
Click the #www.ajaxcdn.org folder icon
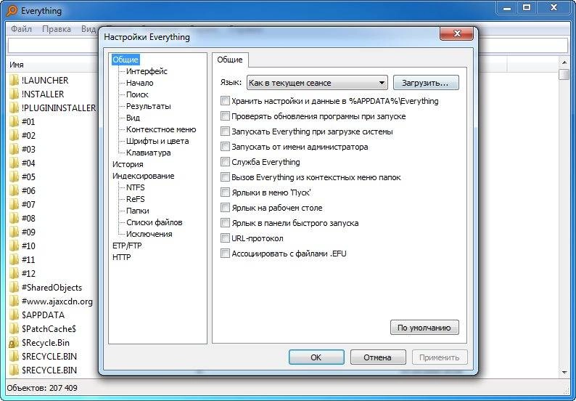coord(14,301)
